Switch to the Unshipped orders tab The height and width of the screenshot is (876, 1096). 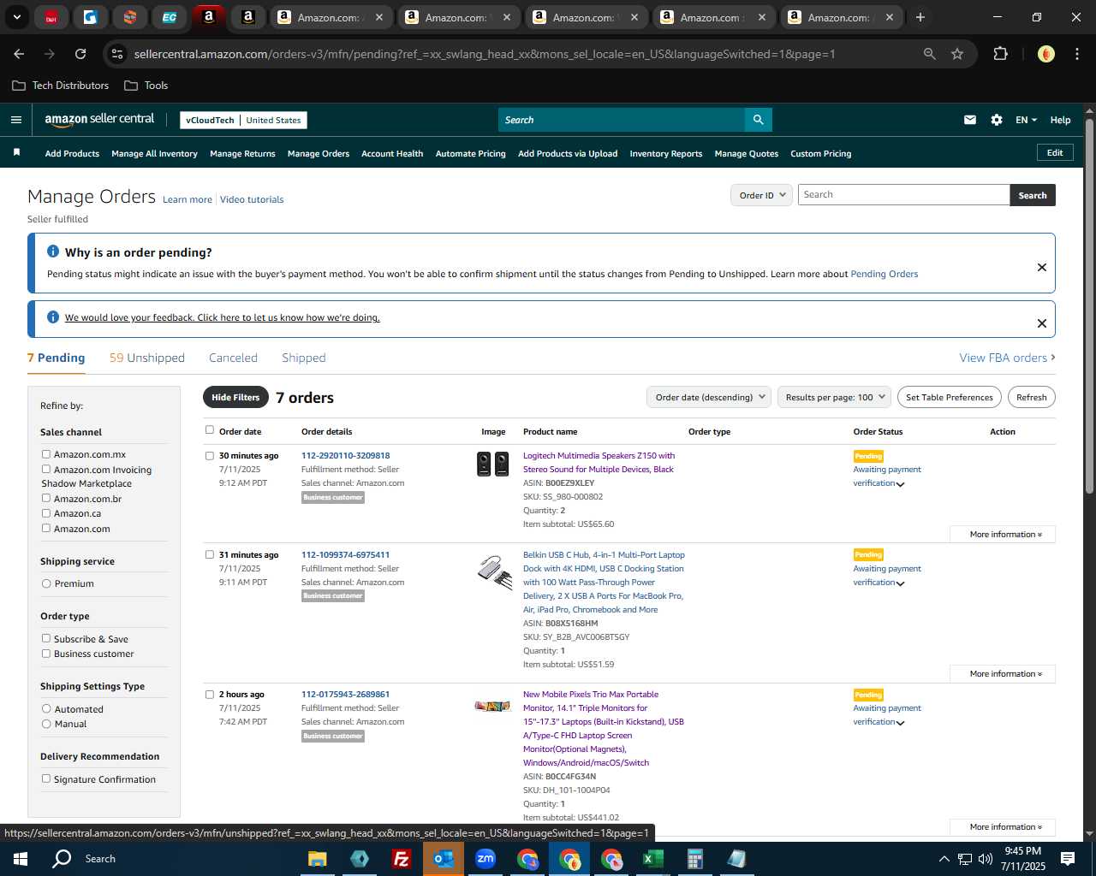coord(147,358)
